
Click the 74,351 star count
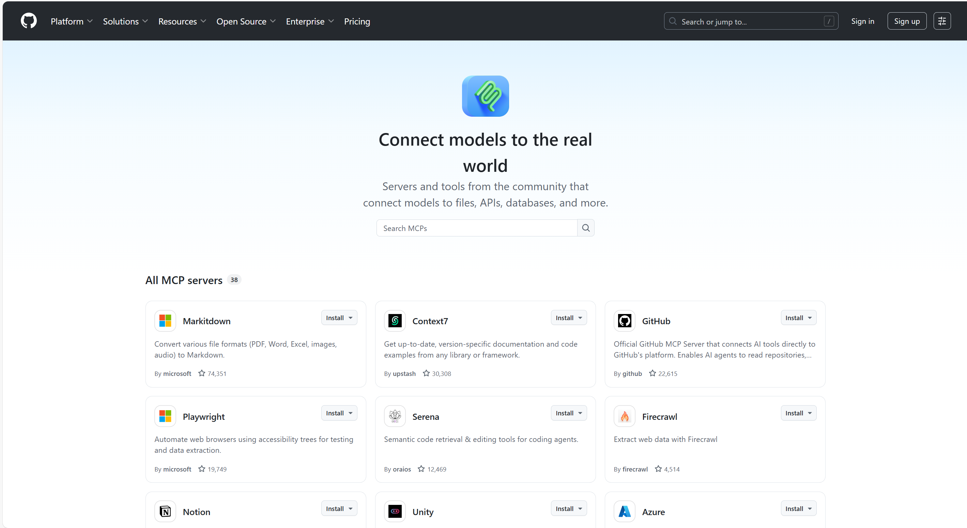click(x=217, y=374)
